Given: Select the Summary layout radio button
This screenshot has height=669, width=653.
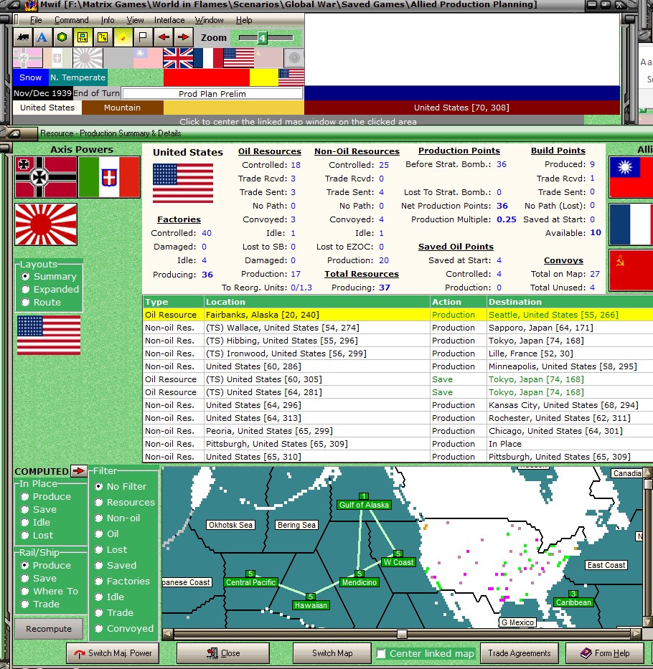Looking at the screenshot, I should [26, 277].
